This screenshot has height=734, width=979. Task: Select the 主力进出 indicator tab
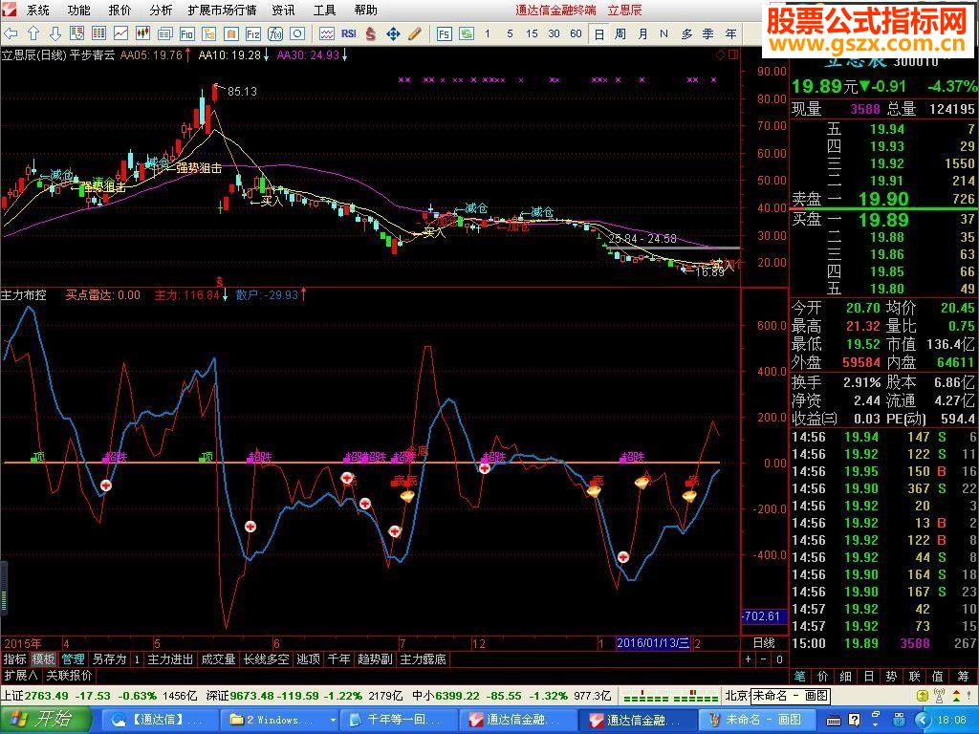(170, 659)
